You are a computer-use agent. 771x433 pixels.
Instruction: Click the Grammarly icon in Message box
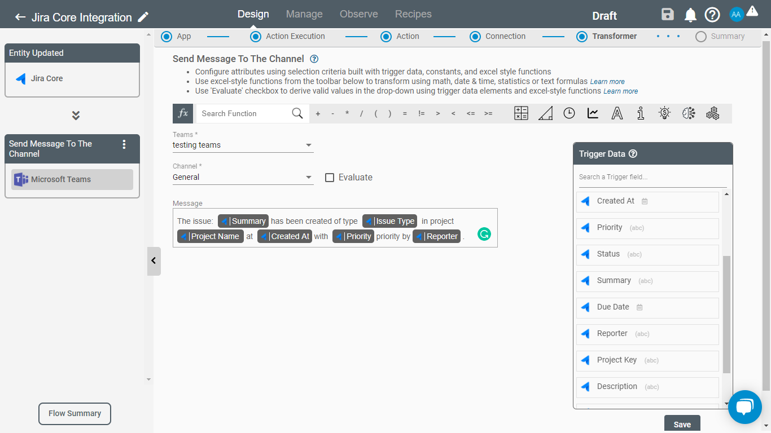coord(484,234)
